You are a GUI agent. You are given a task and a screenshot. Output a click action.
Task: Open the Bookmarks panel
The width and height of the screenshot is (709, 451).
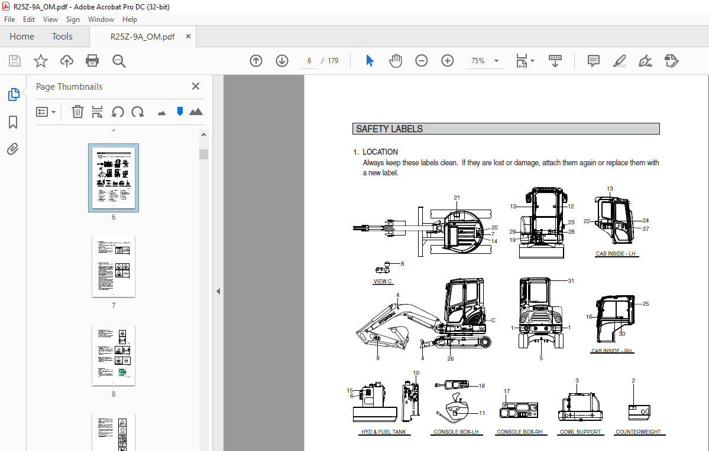13,122
